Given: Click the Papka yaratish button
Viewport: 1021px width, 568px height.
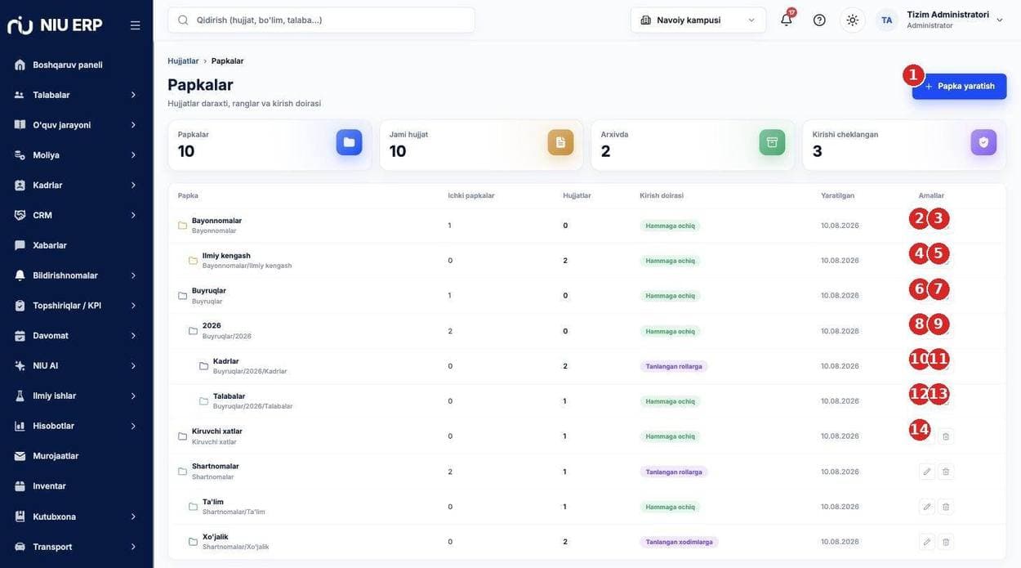Looking at the screenshot, I should pos(959,86).
